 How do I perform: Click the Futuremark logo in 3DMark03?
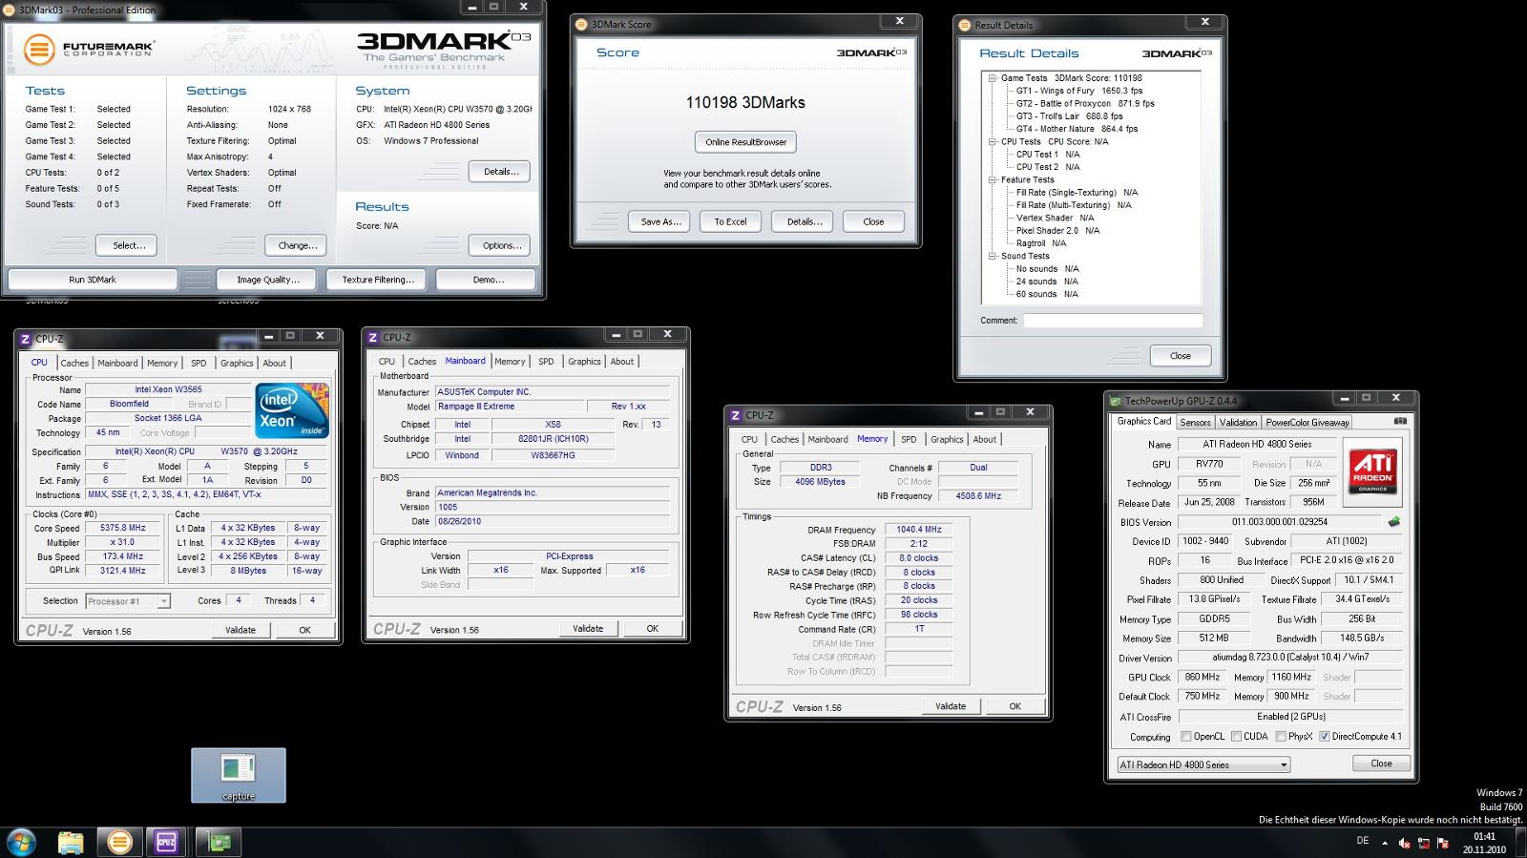[x=88, y=49]
